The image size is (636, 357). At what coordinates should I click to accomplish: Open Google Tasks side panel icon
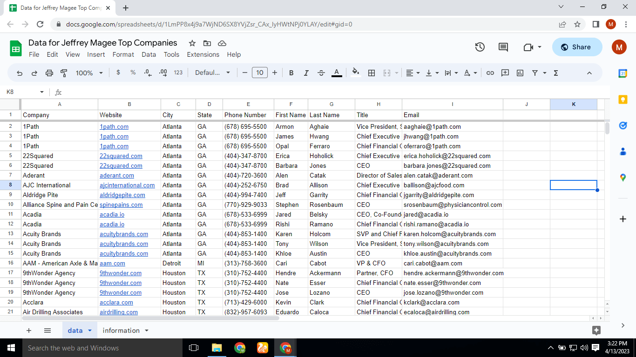(x=623, y=126)
